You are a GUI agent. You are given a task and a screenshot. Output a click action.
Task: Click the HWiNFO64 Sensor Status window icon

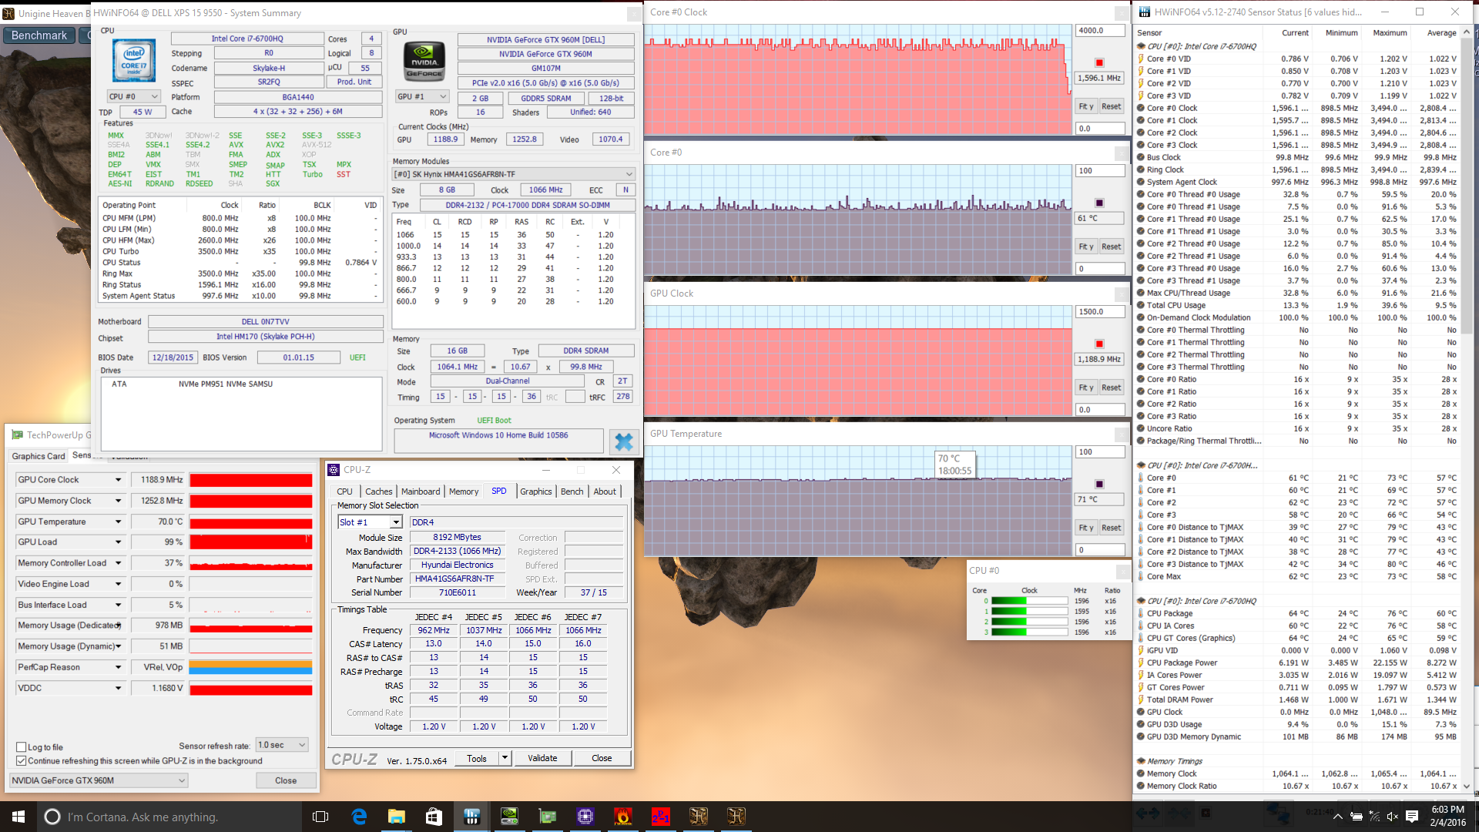coord(1145,12)
